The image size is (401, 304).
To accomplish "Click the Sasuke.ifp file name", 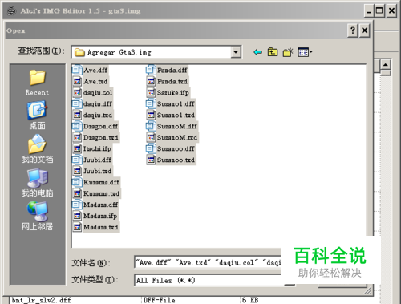I will click(173, 93).
